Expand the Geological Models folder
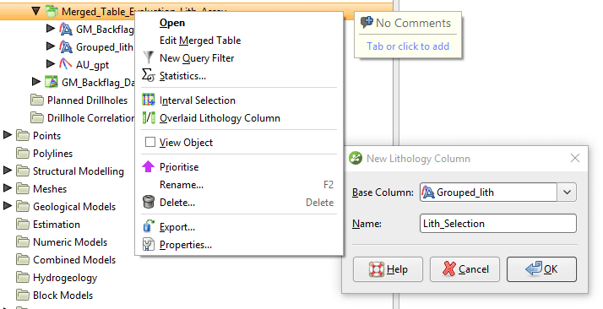This screenshot has height=309, width=603. [7, 206]
